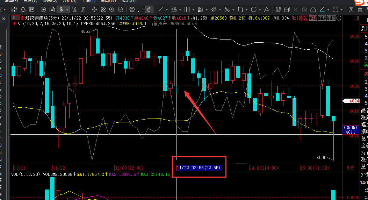This screenshot has height=200, width=368.
Task: Expand the rectangle tool dropdown
Action: pyautogui.click(x=246, y=10)
